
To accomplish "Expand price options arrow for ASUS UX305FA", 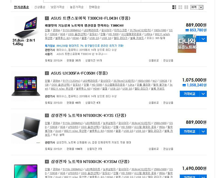I will (203, 94).
